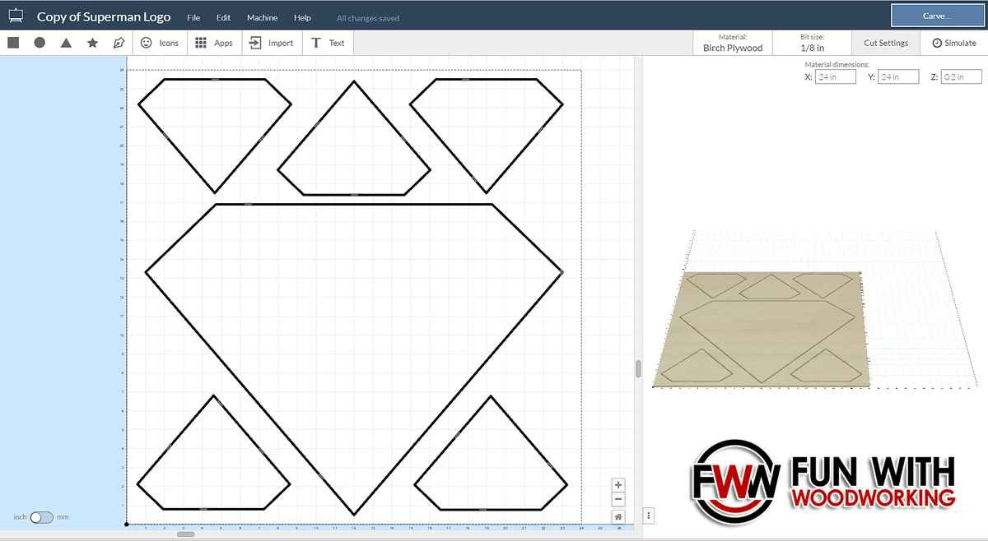The height and width of the screenshot is (541, 988).
Task: Grab the horizontal canvas scrollbar
Action: [x=186, y=534]
